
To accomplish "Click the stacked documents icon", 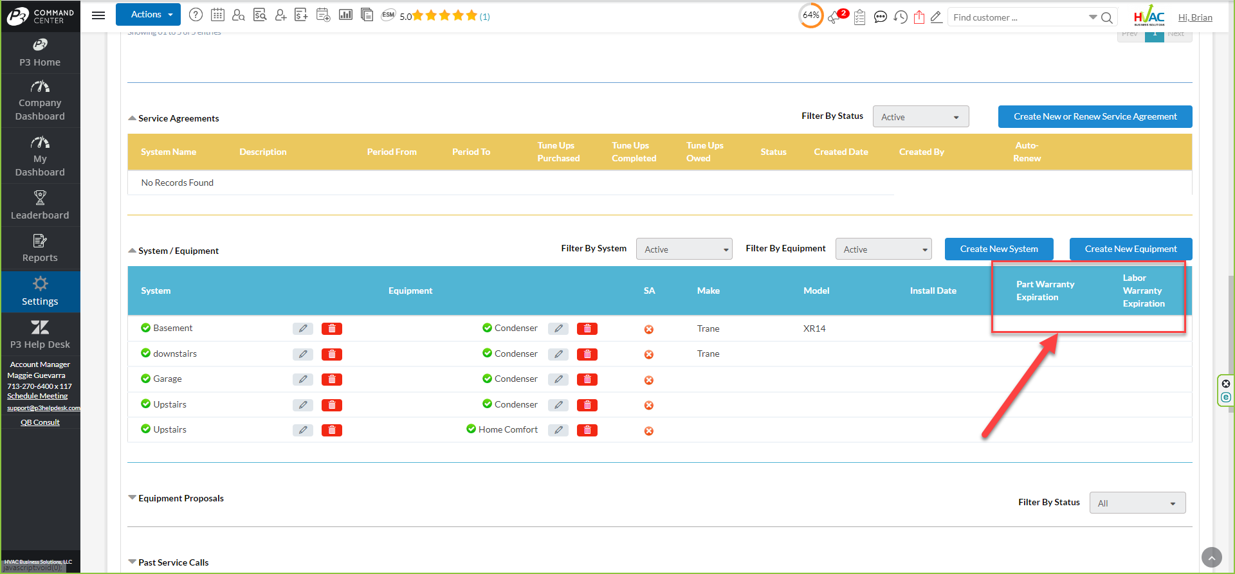I will click(367, 14).
